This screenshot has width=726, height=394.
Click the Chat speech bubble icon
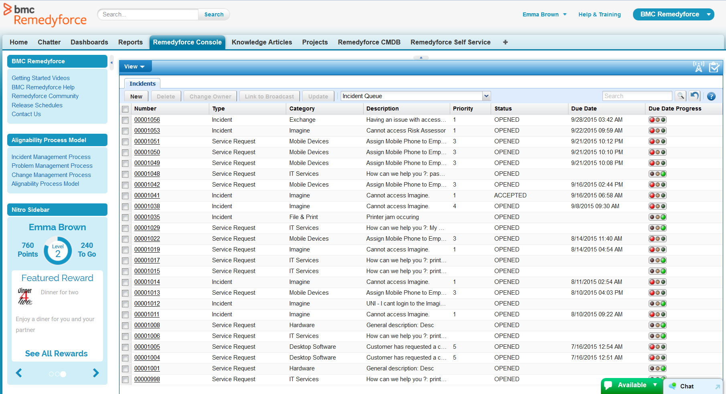(x=672, y=386)
